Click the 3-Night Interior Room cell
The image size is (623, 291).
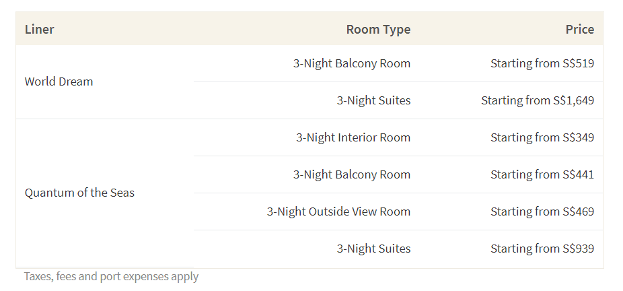click(x=353, y=137)
